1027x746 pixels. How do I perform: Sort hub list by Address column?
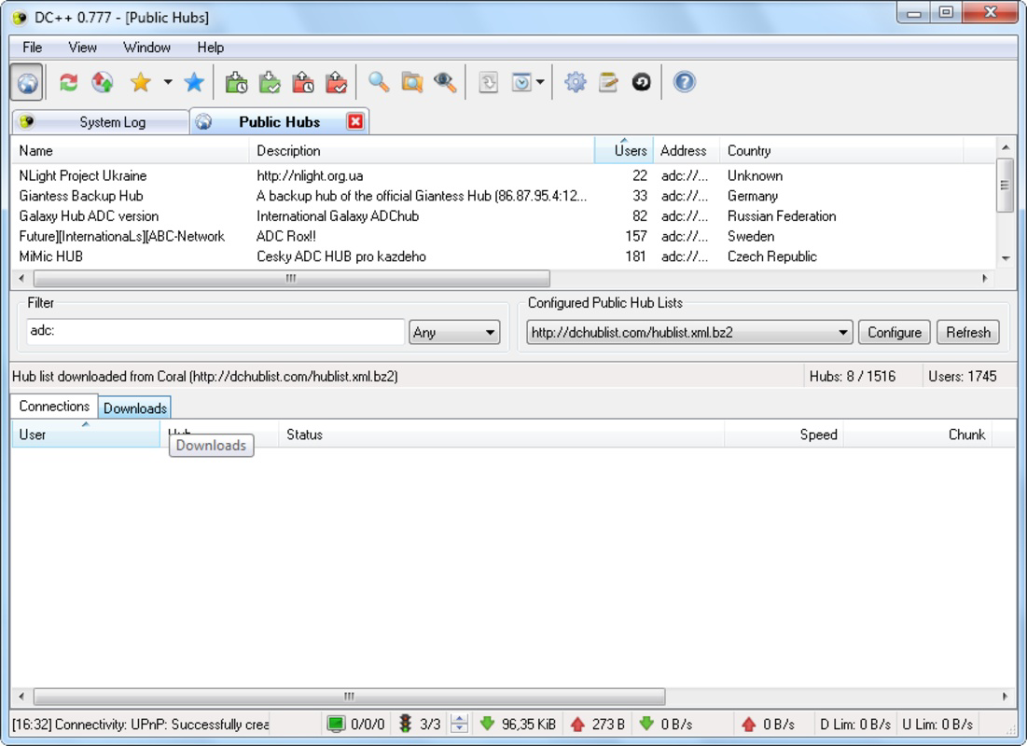pyautogui.click(x=686, y=151)
